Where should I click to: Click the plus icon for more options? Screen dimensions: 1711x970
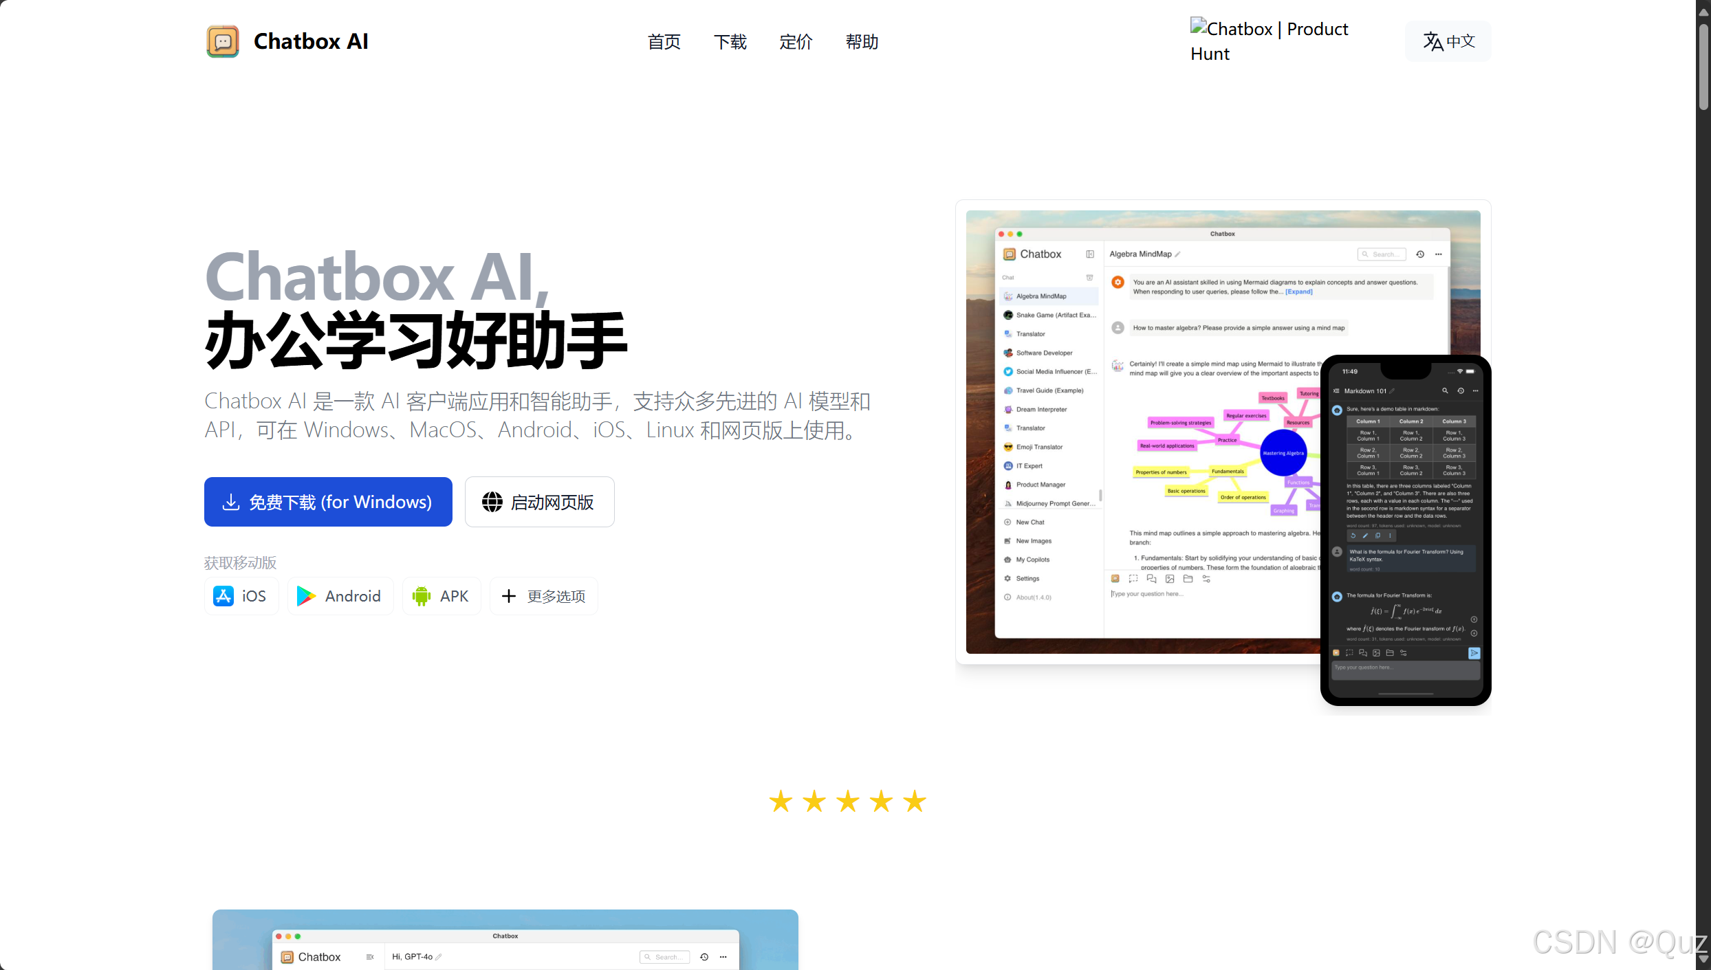508,596
